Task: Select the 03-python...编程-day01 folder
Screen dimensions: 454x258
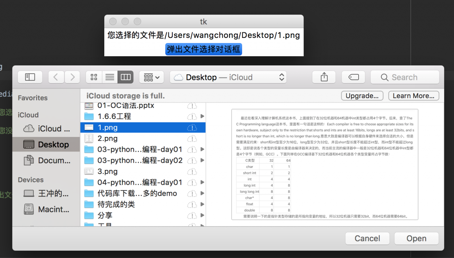Action: (x=143, y=149)
